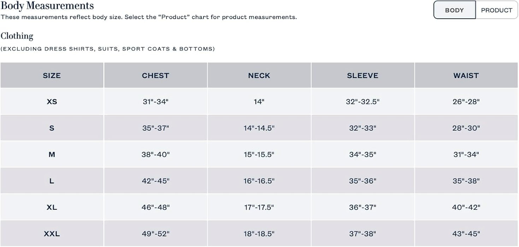Click the NECK column header
519x247 pixels.
259,76
